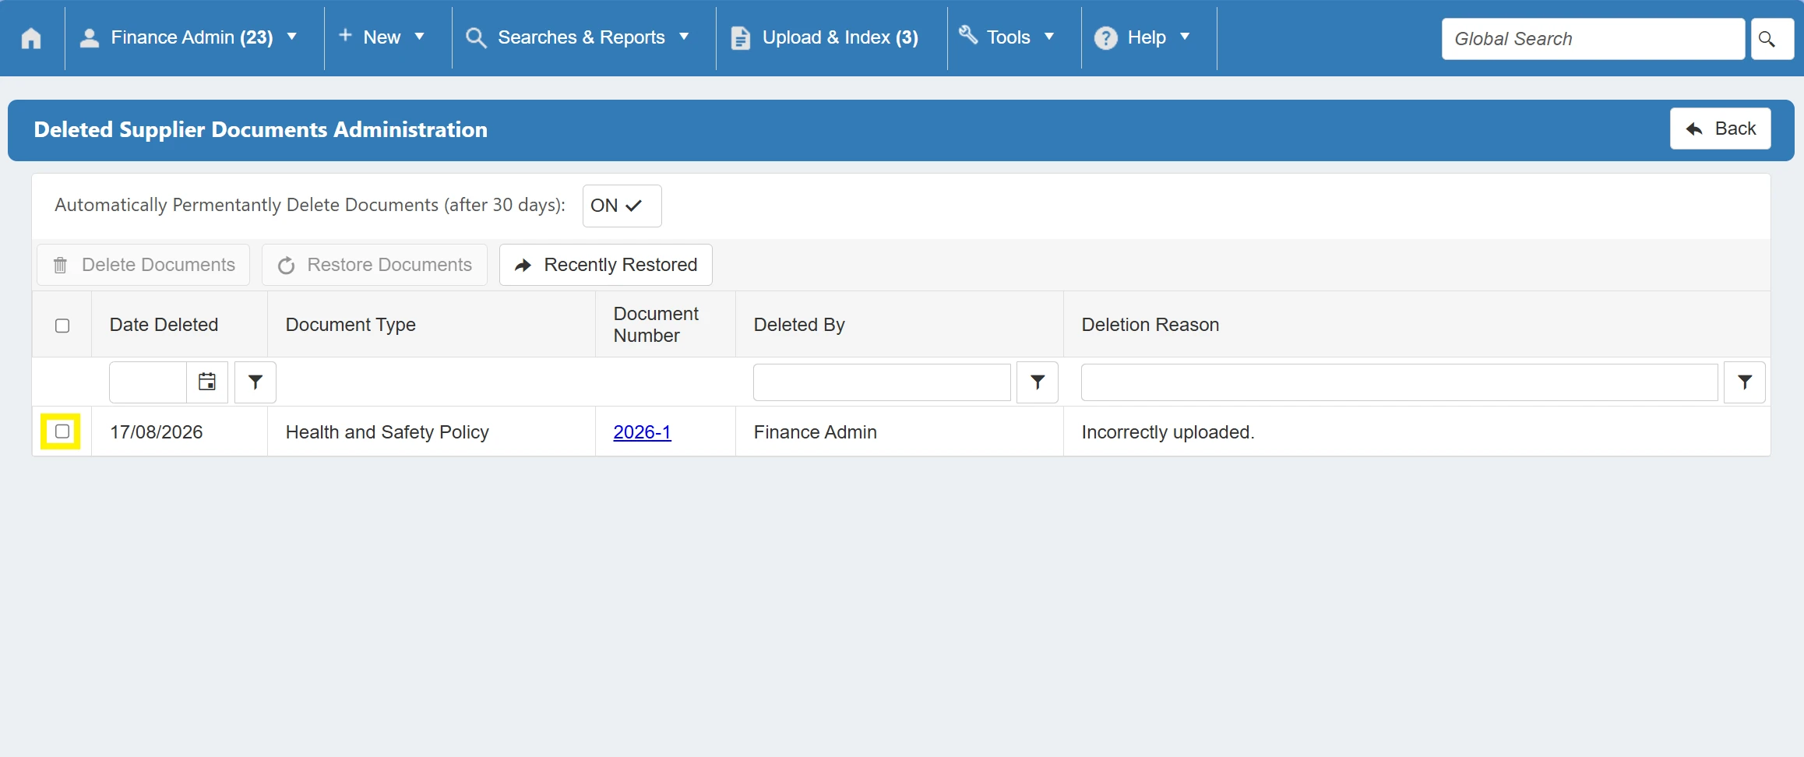Expand the Tools menu
Viewport: 1804px width, 757px height.
point(1006,37)
